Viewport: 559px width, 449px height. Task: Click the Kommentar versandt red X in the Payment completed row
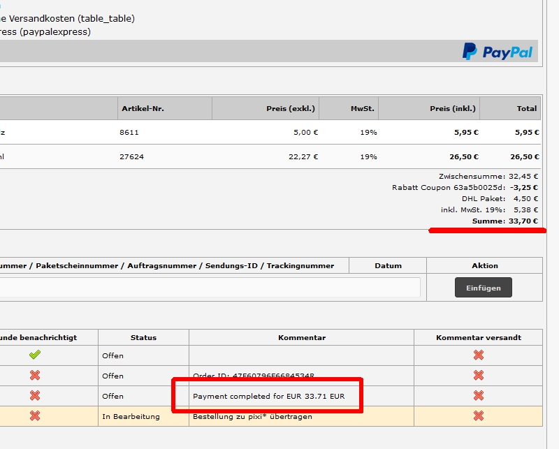coord(479,395)
